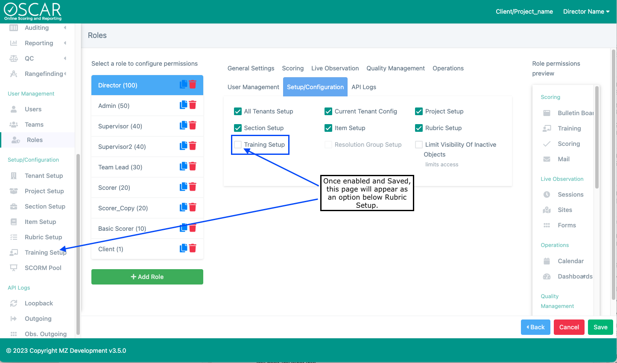Click the trash icon for Scorer (20)
This screenshot has width=617, height=363.
tap(193, 187)
